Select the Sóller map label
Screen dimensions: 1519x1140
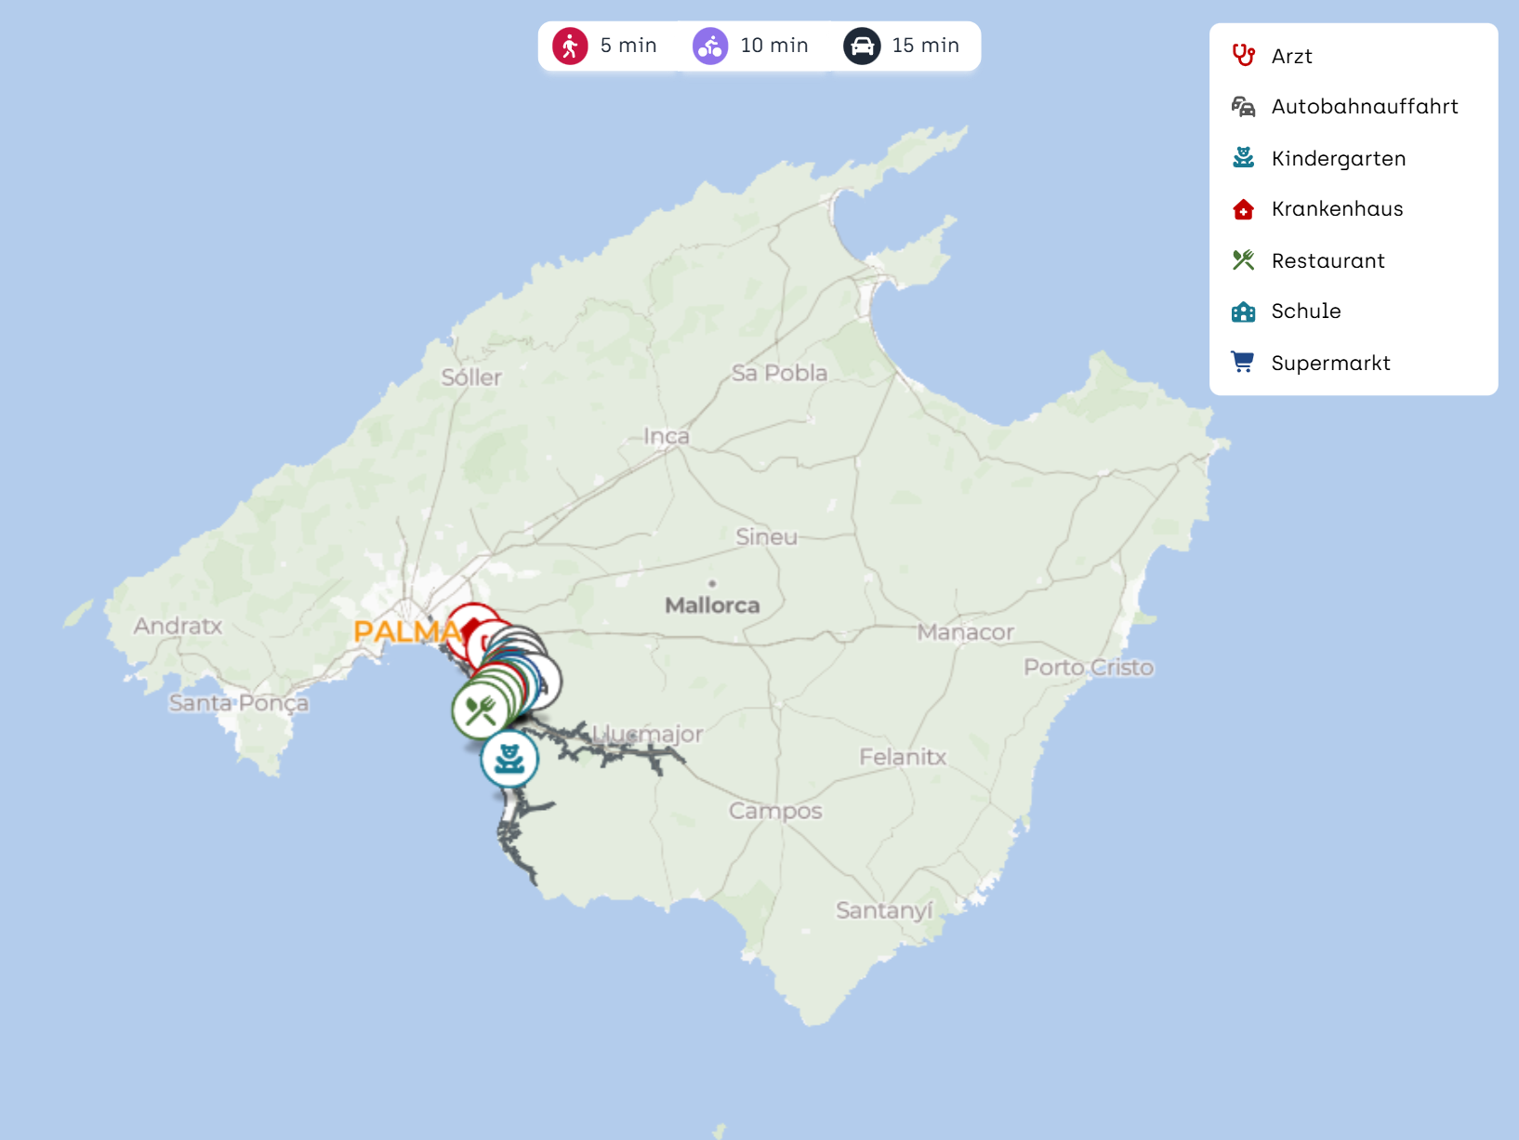(471, 378)
